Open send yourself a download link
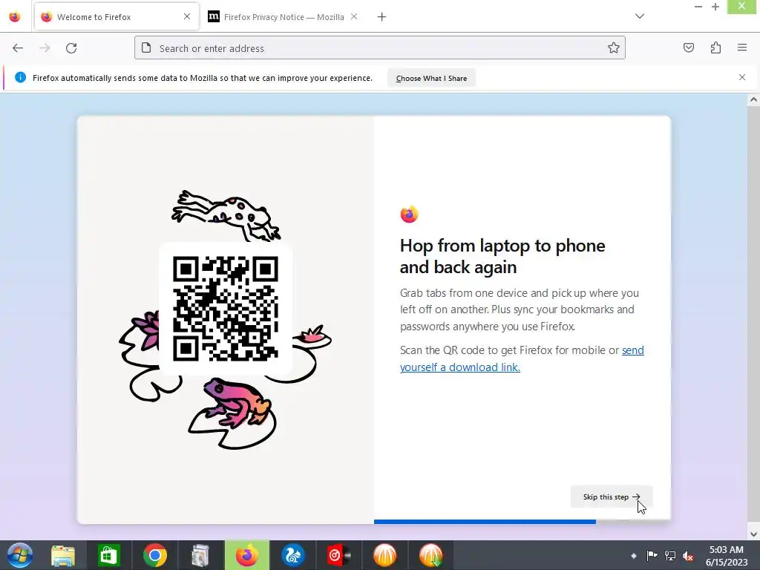The height and width of the screenshot is (570, 760). 522,358
